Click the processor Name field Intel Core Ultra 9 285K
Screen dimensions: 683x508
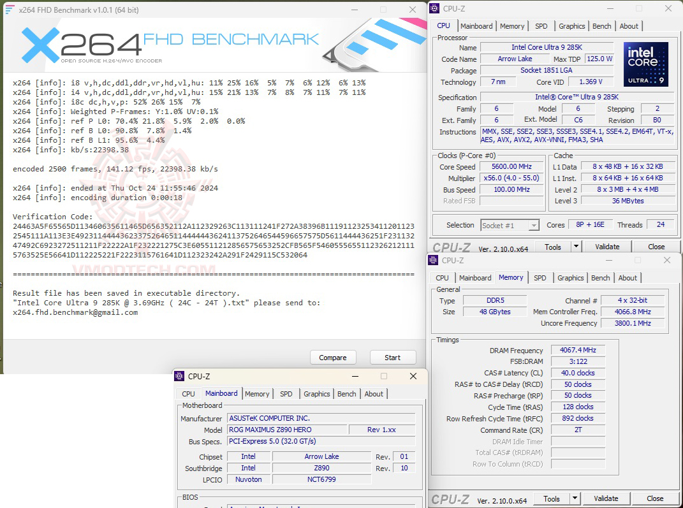(x=547, y=47)
